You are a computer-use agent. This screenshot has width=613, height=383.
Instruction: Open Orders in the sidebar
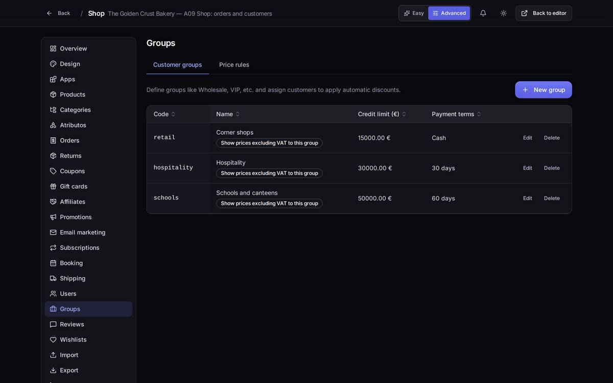[88, 140]
